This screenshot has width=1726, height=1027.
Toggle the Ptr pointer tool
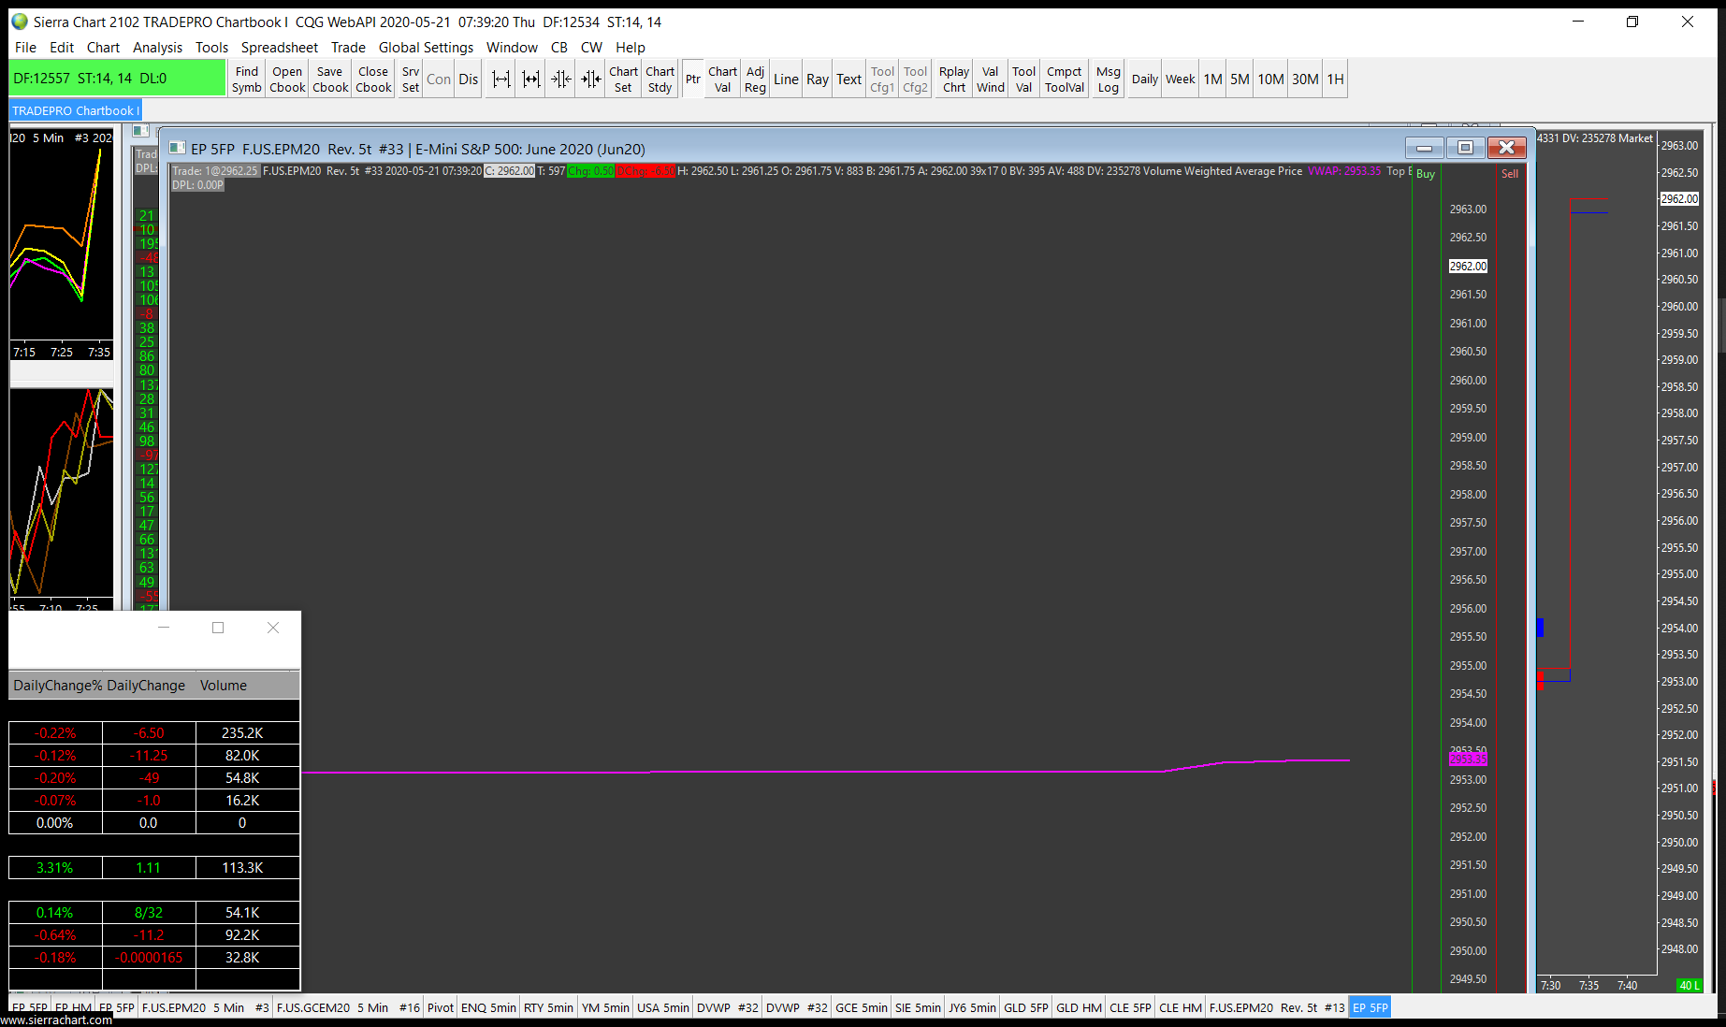click(693, 80)
